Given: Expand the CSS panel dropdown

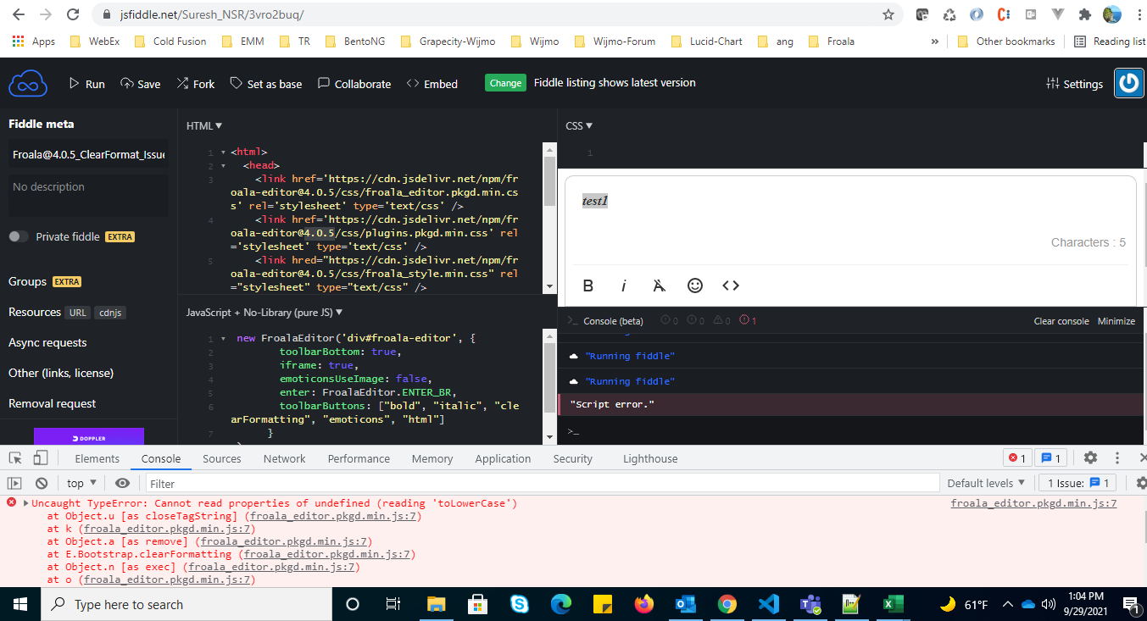Looking at the screenshot, I should (x=579, y=125).
